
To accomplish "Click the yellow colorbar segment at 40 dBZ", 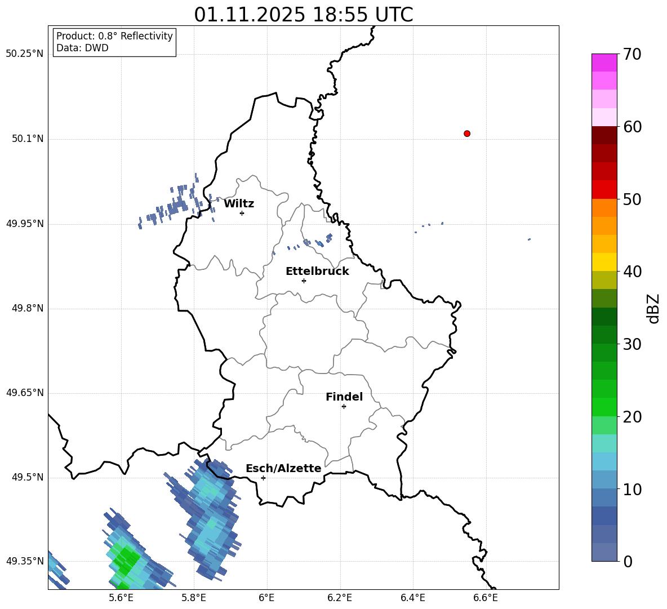I will (604, 262).
